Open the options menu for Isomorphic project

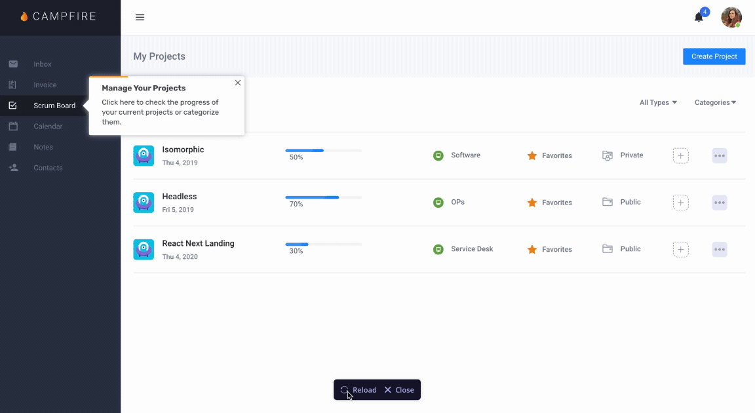tap(719, 155)
